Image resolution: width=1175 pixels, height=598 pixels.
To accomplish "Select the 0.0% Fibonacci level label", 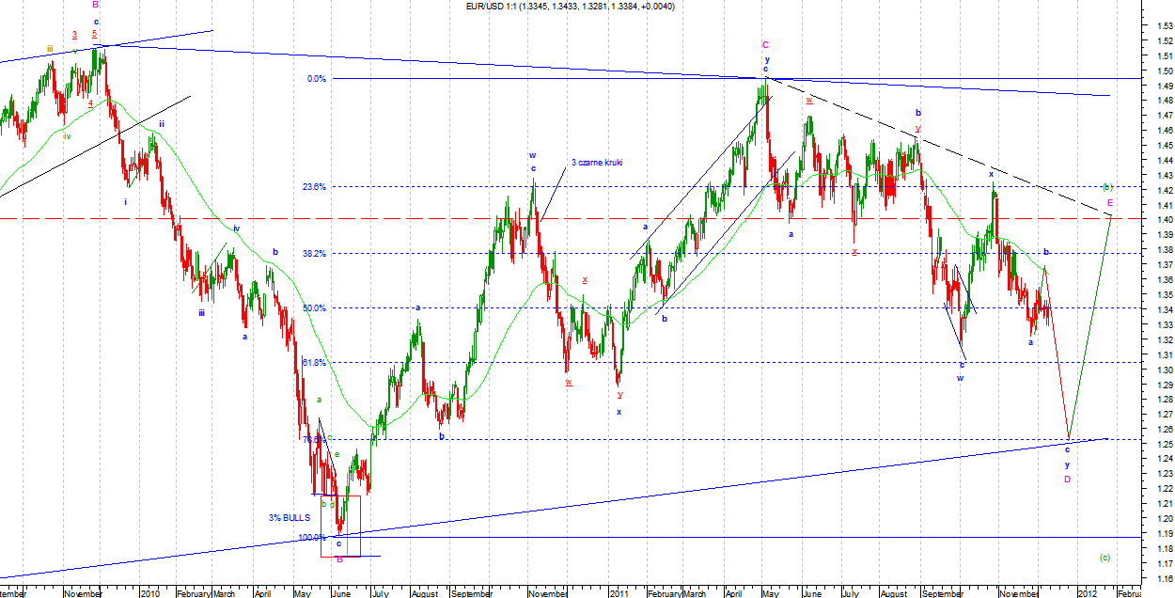I will [316, 79].
